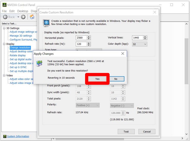This screenshot has width=190, height=141.
Task: Increase Refresh rate (Hz) with up spinner
Action: [x=89, y=43]
